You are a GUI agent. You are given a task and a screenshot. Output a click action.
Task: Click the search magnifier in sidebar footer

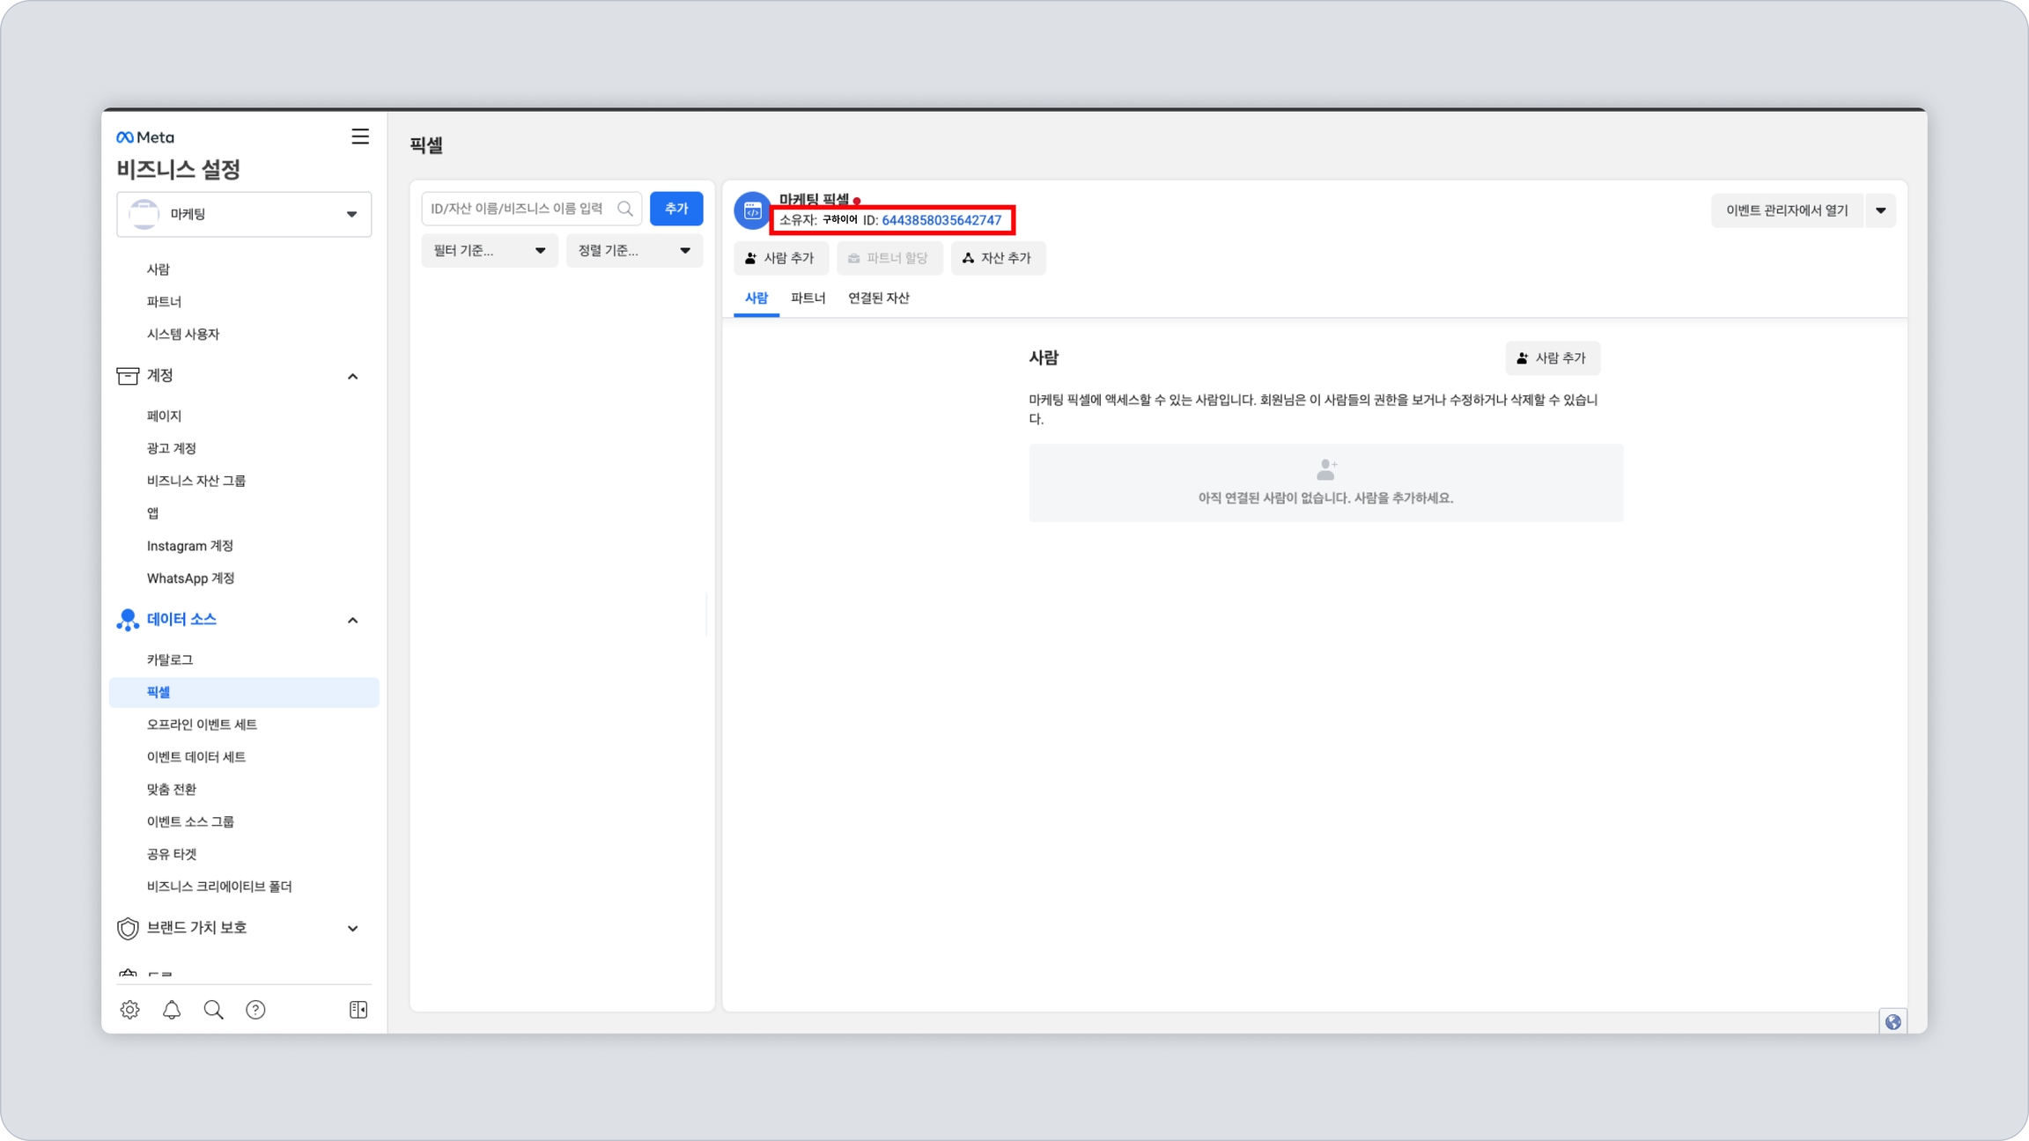click(x=213, y=1010)
